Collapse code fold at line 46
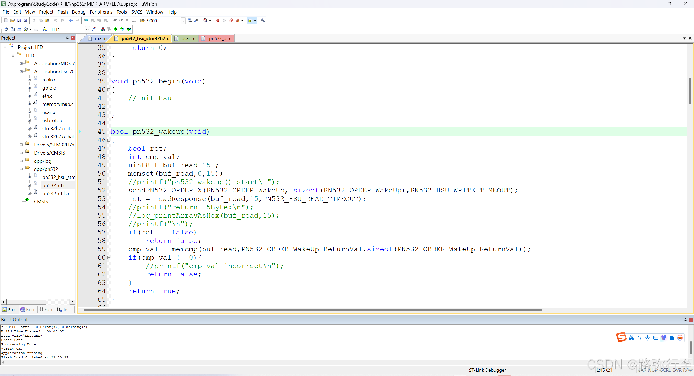 point(109,140)
